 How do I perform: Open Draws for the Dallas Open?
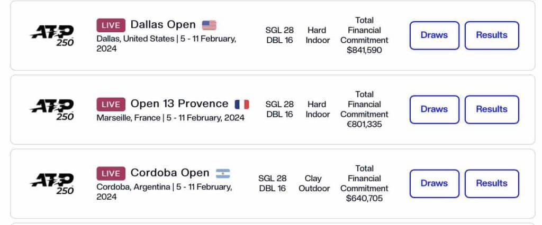(434, 35)
